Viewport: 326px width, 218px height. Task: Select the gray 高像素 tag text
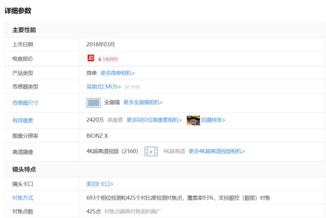[x=115, y=120]
